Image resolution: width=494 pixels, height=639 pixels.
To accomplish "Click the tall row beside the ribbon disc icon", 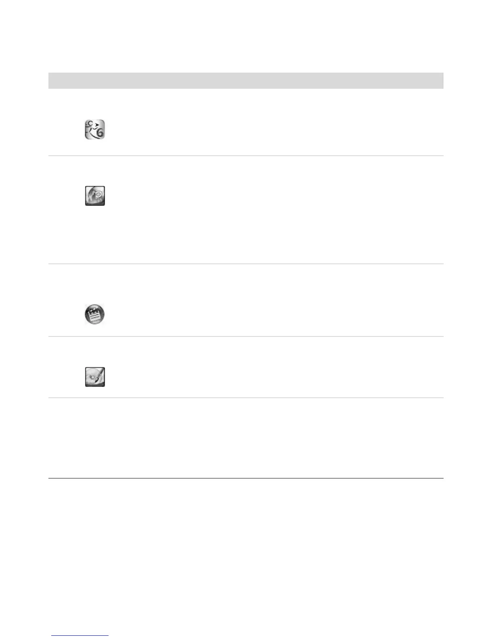I will click(246, 210).
